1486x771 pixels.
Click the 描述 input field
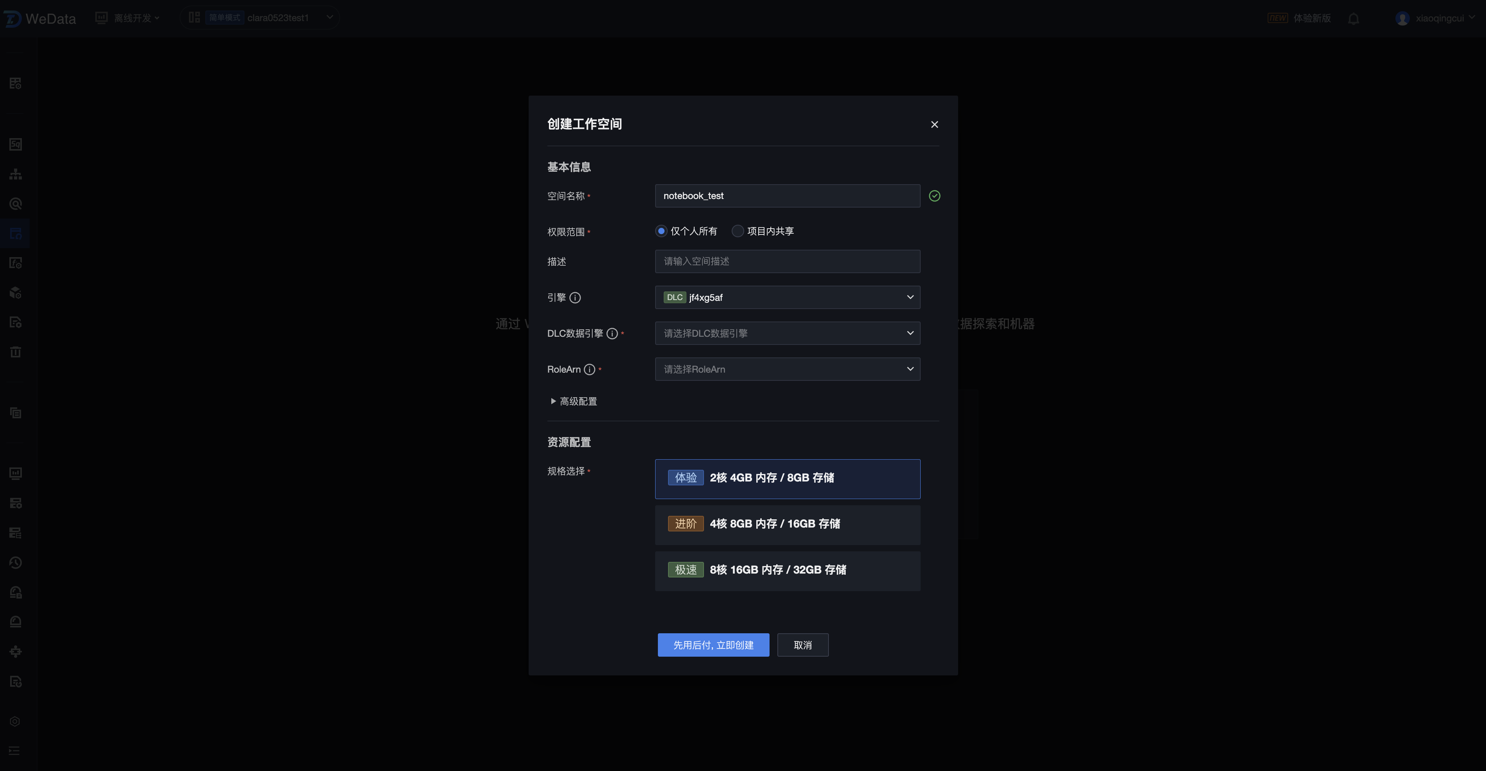click(x=788, y=261)
